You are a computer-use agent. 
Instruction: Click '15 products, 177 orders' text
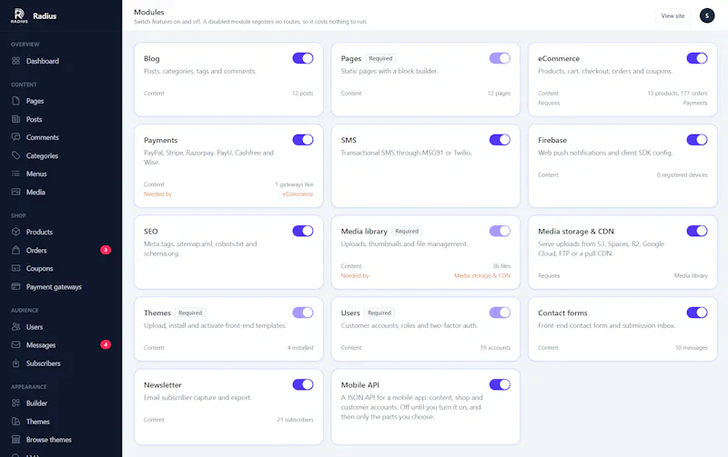(x=677, y=94)
